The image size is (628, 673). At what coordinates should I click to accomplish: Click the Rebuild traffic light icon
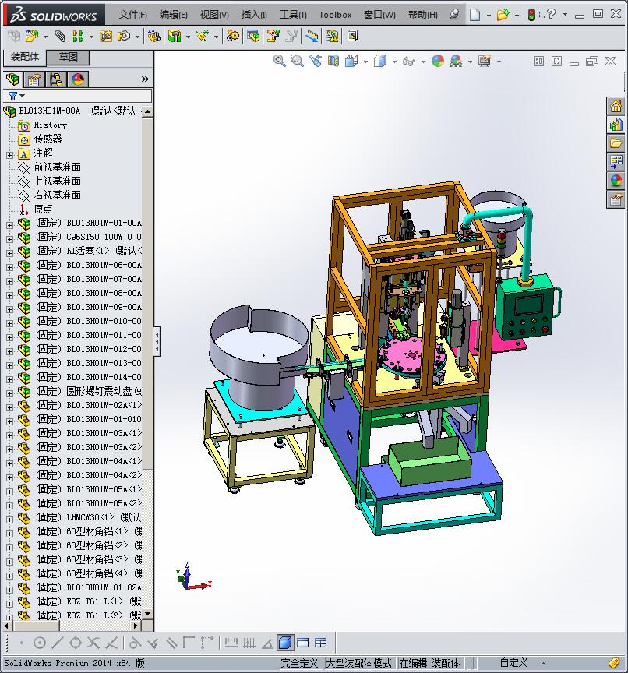tap(531, 15)
